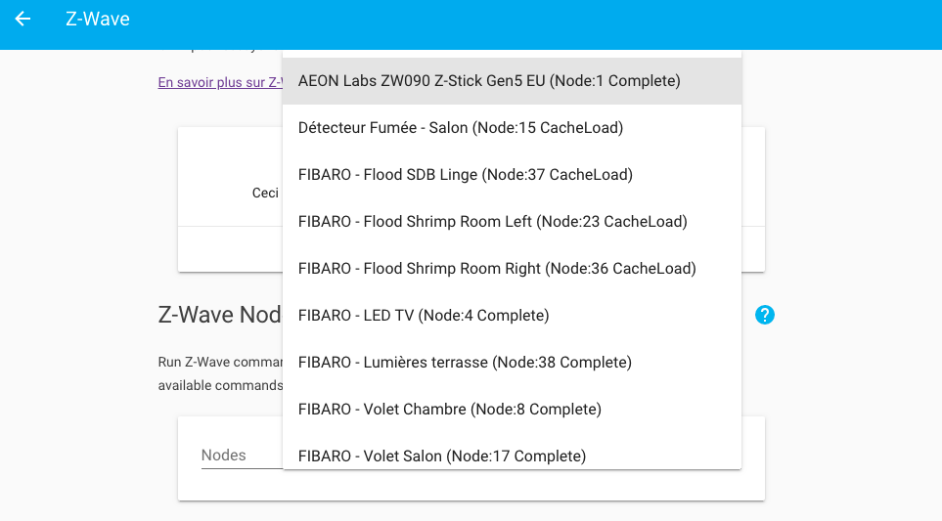942x521 pixels.
Task: Open the 'En savoir plus sur Z-Wave' link
Action: click(219, 83)
